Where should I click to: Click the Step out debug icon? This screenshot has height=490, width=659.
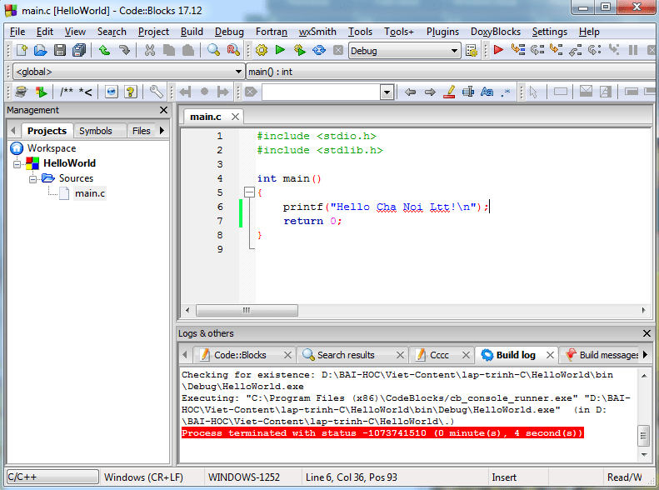tap(575, 51)
